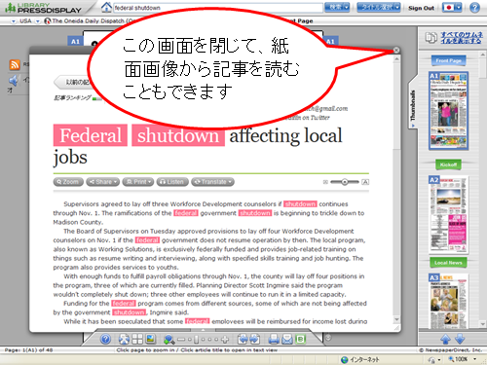The image size is (487, 365).
Task: Click the Sign Out link
Action: tap(421, 8)
